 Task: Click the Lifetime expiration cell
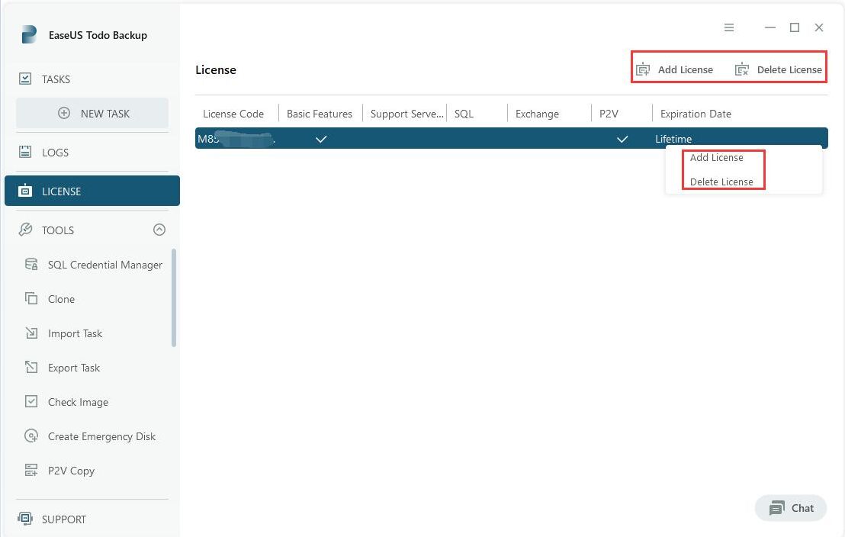pos(673,139)
